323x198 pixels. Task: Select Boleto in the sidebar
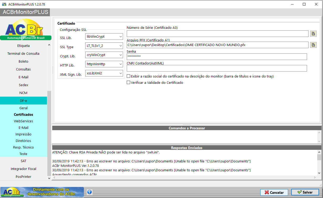pyautogui.click(x=24, y=61)
